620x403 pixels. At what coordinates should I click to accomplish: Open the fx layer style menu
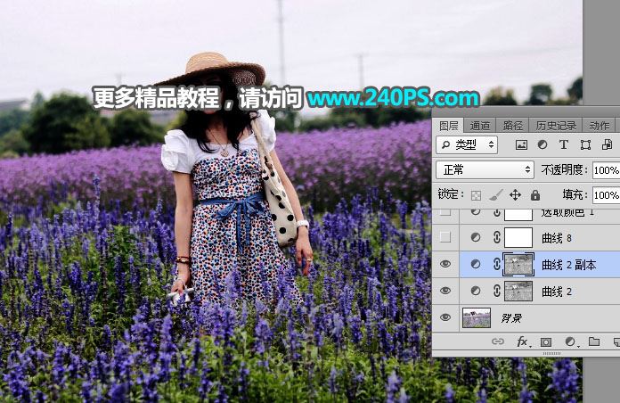tap(522, 341)
